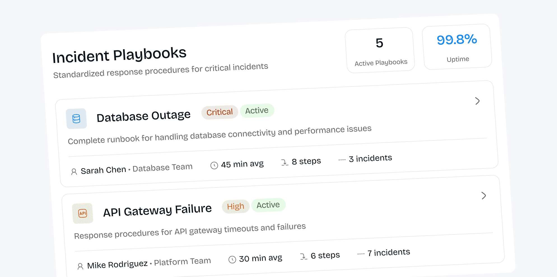Click the Critical severity badge
Image resolution: width=557 pixels, height=277 pixels.
point(220,112)
